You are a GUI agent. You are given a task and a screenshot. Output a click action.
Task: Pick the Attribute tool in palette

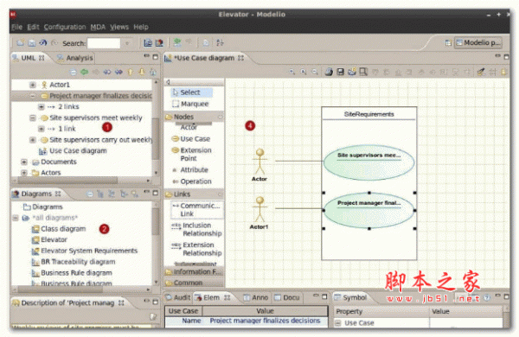pos(190,169)
